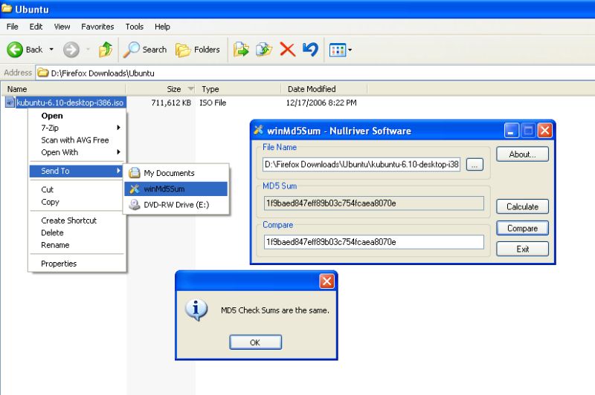Click the File Name input field
The height and width of the screenshot is (395, 595).
click(361, 164)
